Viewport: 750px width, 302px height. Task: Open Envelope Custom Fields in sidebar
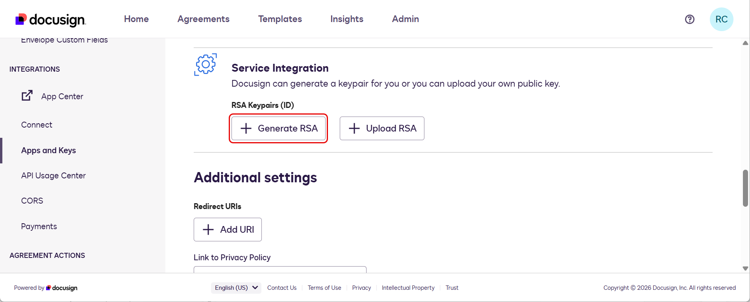point(64,40)
